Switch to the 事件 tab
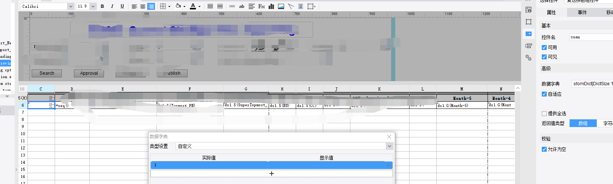613x184 pixels. [x=582, y=12]
